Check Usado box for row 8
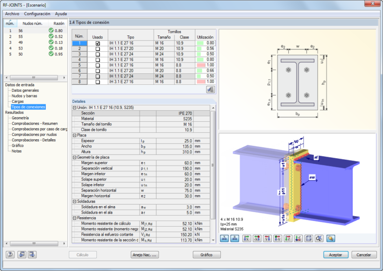Screen dimensions: 383x271 pyautogui.click(x=98, y=82)
